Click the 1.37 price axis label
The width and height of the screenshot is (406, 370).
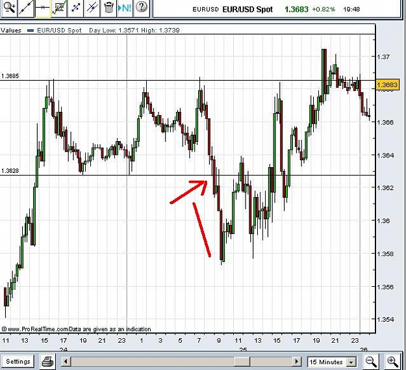point(384,57)
